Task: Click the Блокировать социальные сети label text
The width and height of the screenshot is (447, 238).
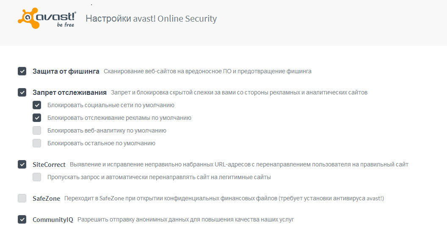Action: click(x=111, y=105)
